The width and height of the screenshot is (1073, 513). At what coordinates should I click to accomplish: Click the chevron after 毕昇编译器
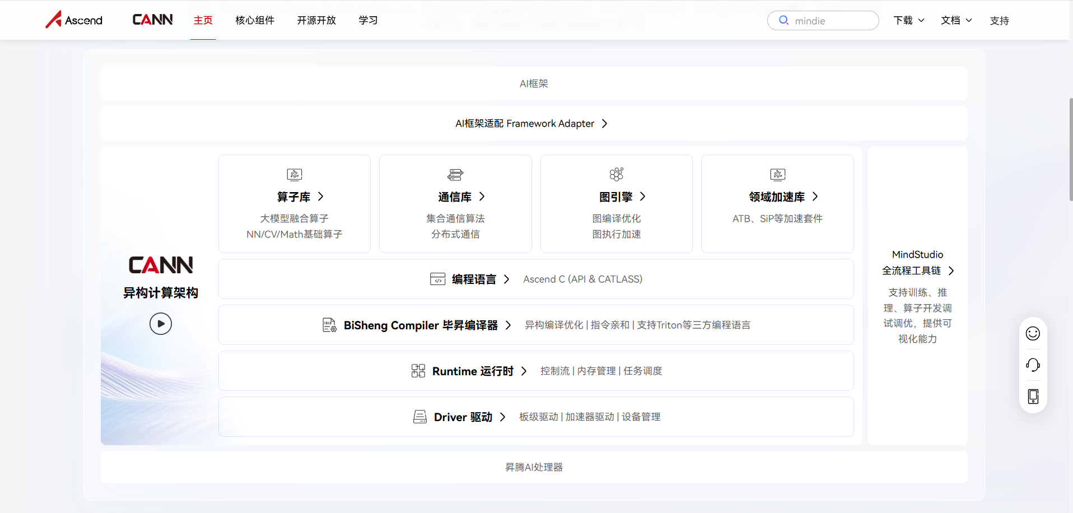point(508,325)
